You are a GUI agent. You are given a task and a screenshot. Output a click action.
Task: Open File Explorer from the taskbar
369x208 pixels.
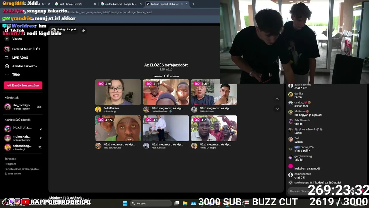tap(185, 203)
